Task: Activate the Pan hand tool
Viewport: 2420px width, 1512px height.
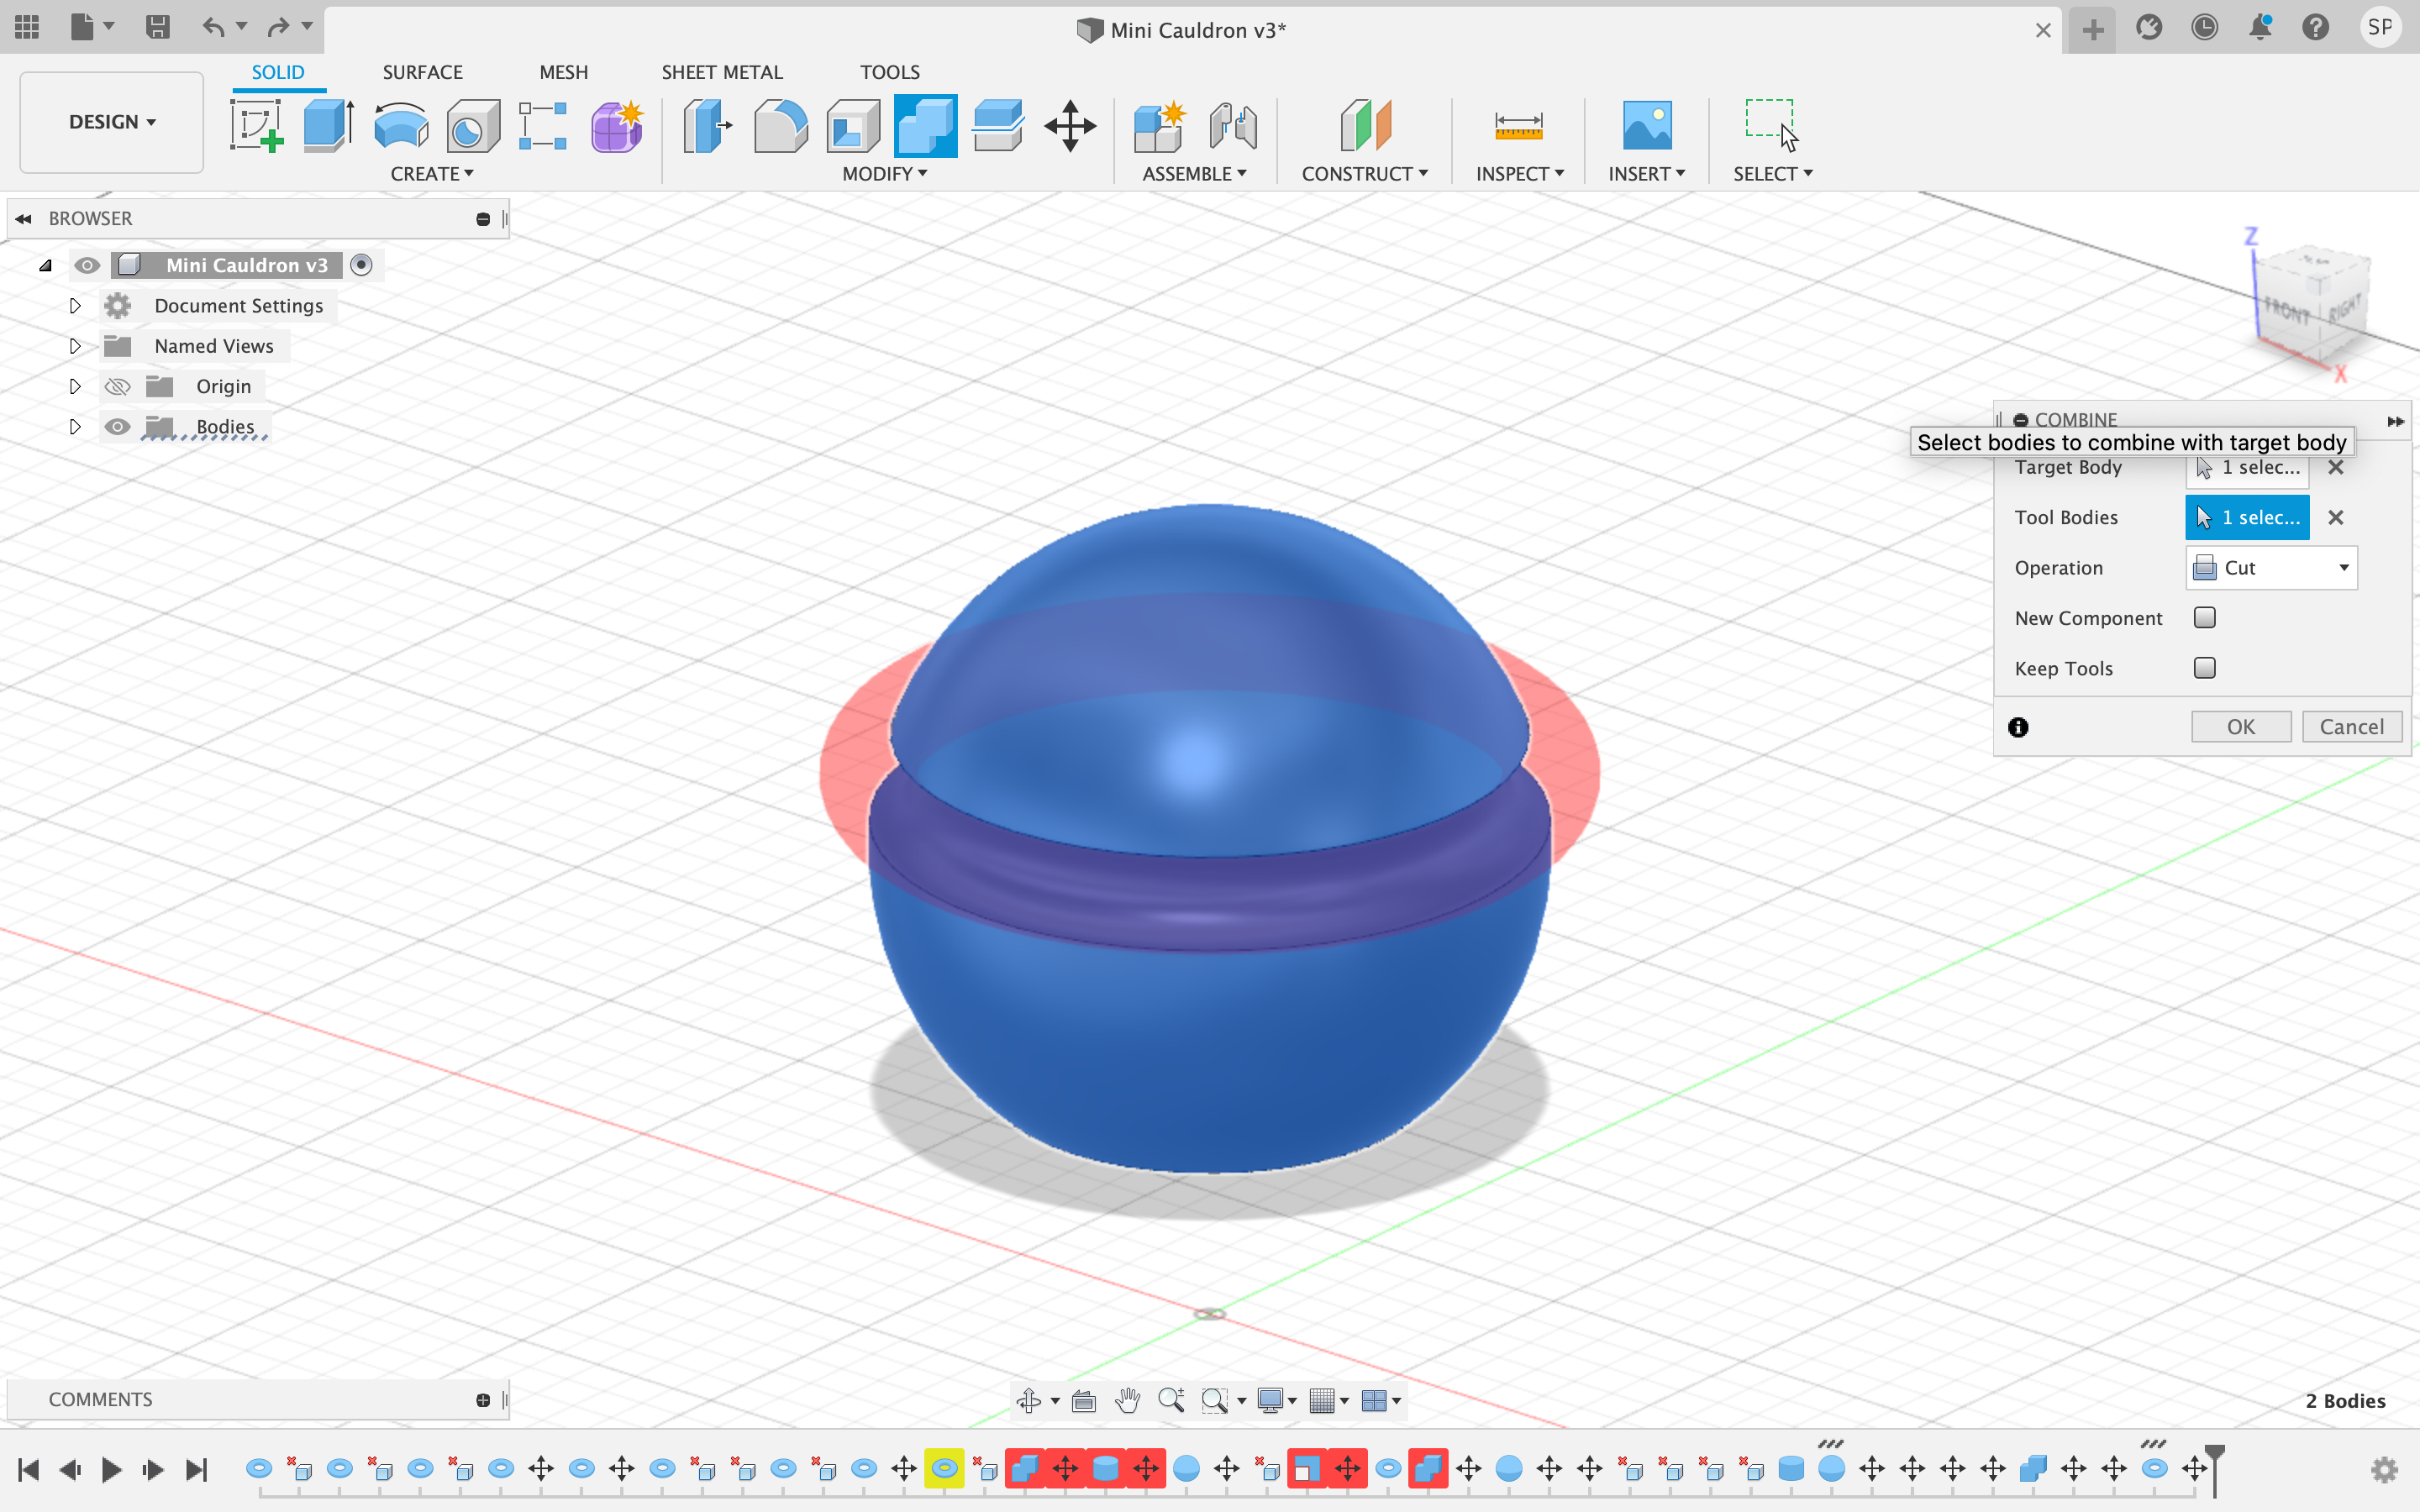Action: [x=1127, y=1401]
